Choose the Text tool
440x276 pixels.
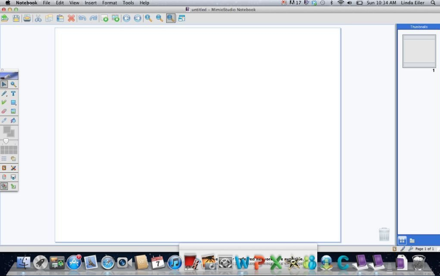[13, 93]
